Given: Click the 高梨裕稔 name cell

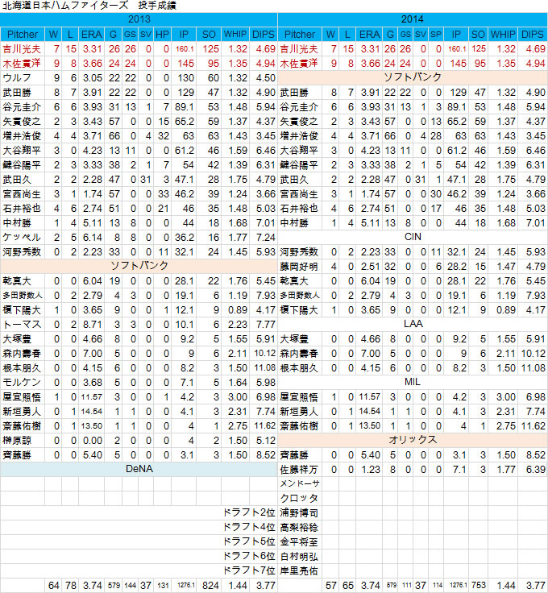Looking at the screenshot, I should (299, 527).
